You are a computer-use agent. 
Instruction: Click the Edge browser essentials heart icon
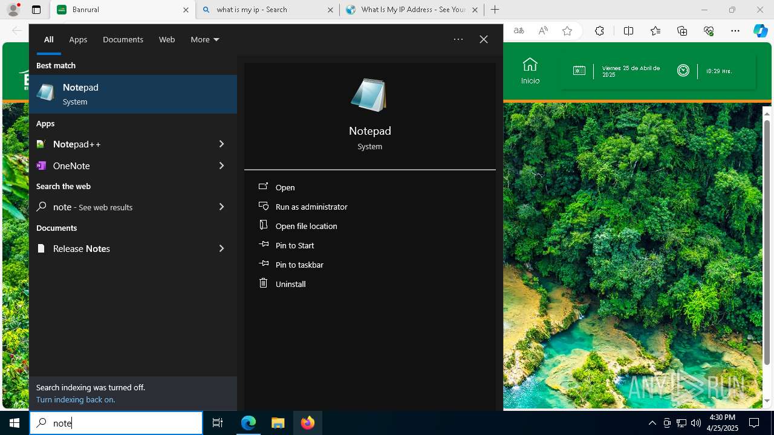(709, 31)
